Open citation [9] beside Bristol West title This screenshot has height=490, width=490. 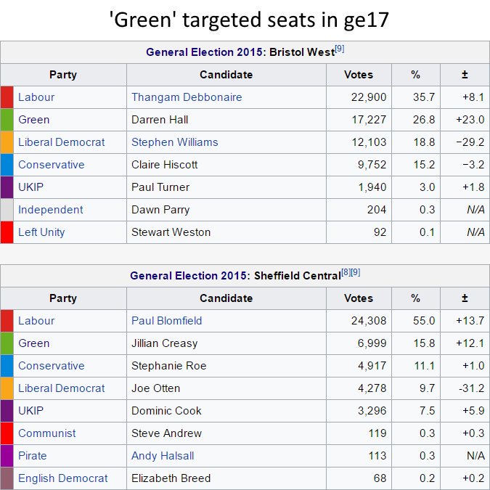[340, 49]
